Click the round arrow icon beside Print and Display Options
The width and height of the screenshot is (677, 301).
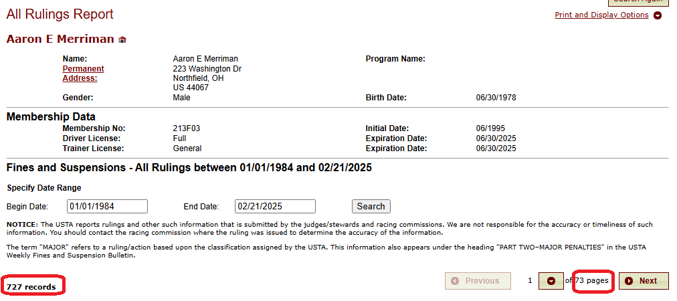tap(658, 15)
